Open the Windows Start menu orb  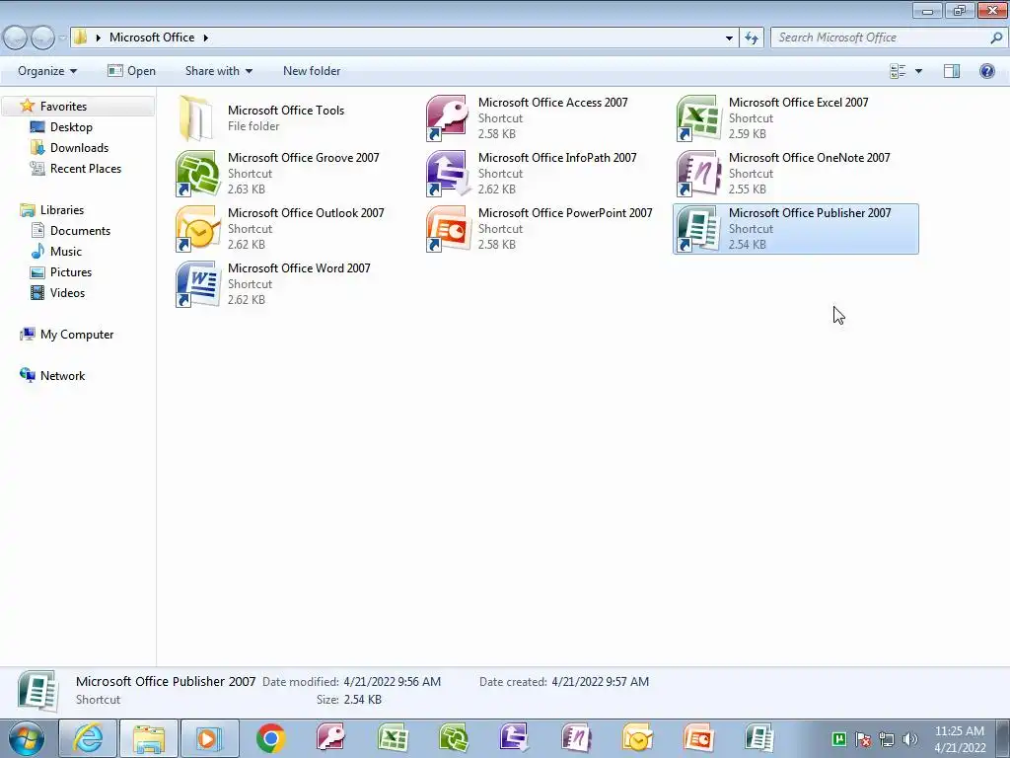pos(27,738)
